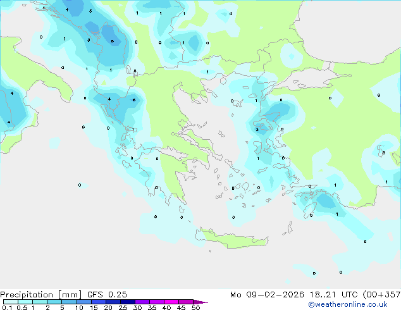This screenshot has height=310, width=401.
Task: Click the '0.1' legend scale label
Action: click(x=7, y=307)
